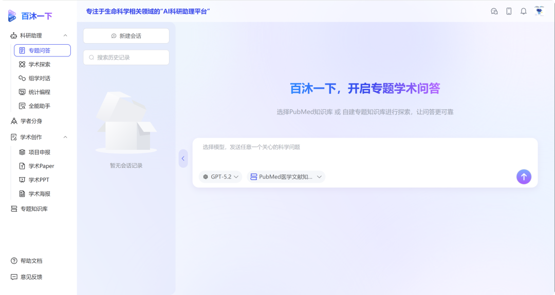
Task: Click the purple send arrow button
Action: [x=524, y=176]
